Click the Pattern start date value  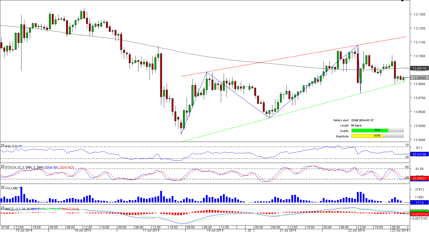(x=362, y=120)
